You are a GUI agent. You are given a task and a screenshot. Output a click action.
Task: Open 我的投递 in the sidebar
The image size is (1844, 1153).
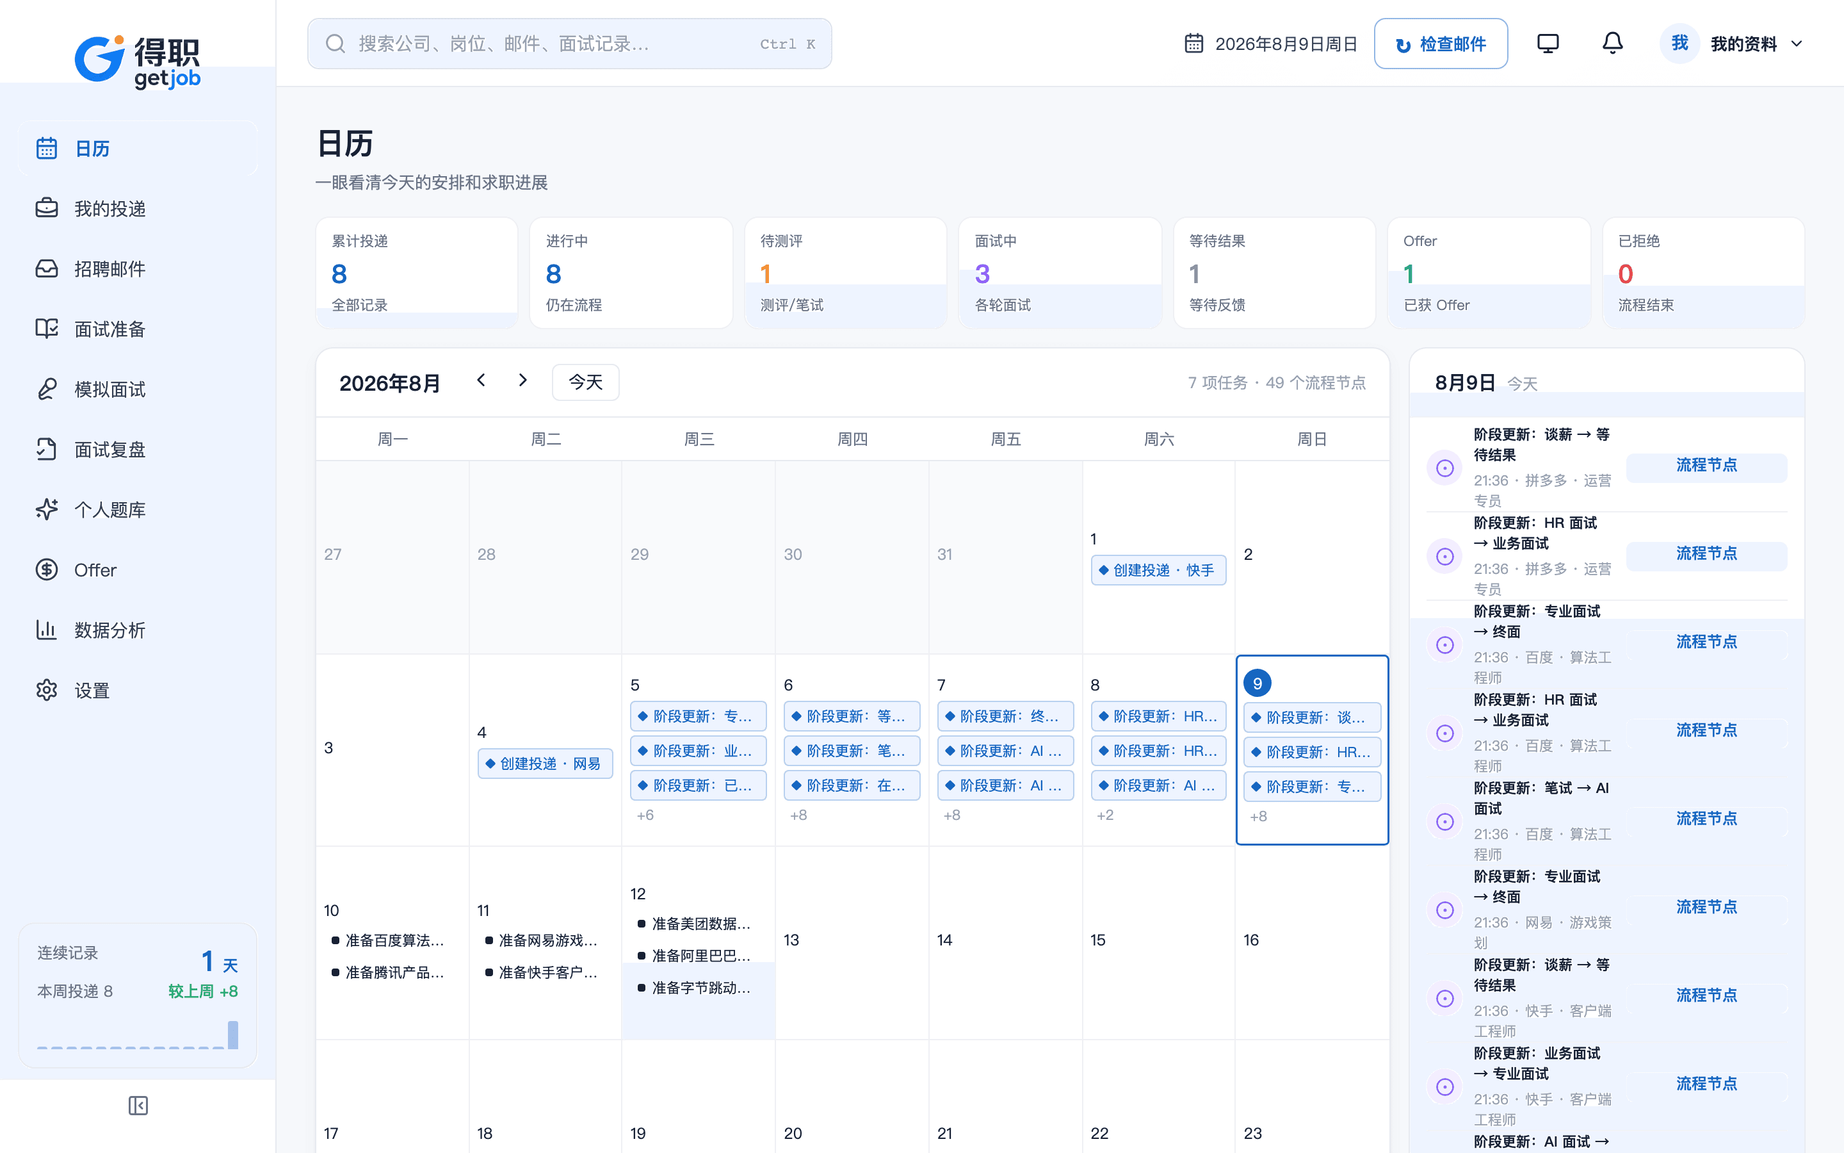(x=138, y=208)
